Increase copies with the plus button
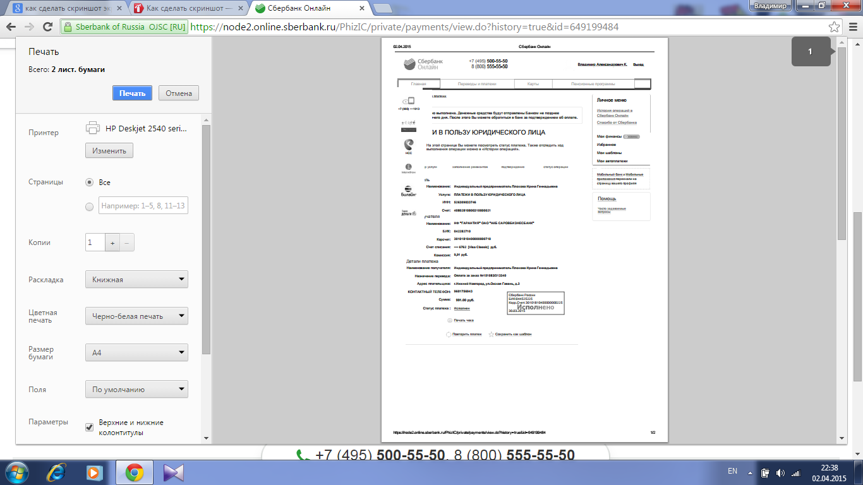The height and width of the screenshot is (485, 863). pyautogui.click(x=112, y=242)
